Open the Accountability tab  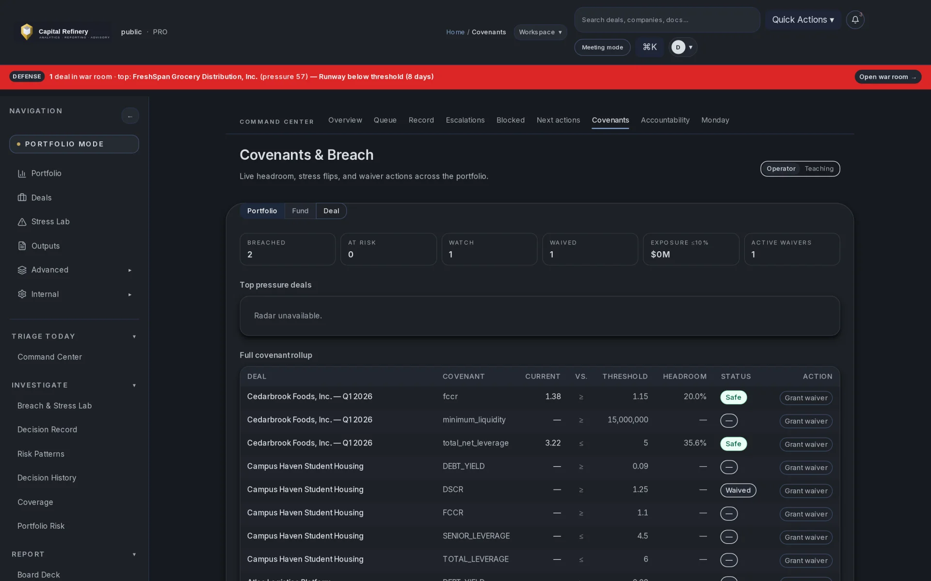click(665, 120)
